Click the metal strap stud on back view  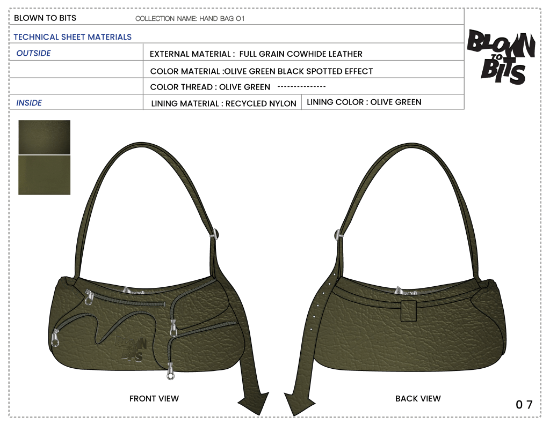click(x=338, y=234)
